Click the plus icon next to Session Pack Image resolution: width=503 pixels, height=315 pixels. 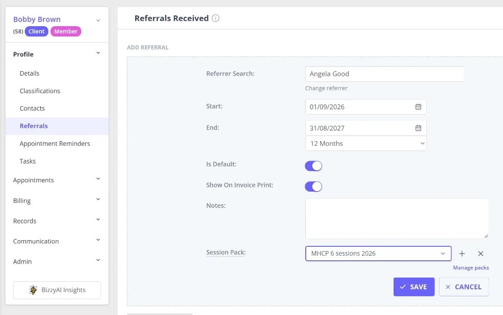pos(462,254)
